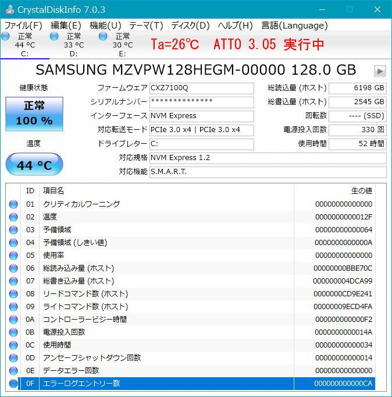
Task: Select the highlighted エラーログエントリー数 row
Action: (198, 384)
